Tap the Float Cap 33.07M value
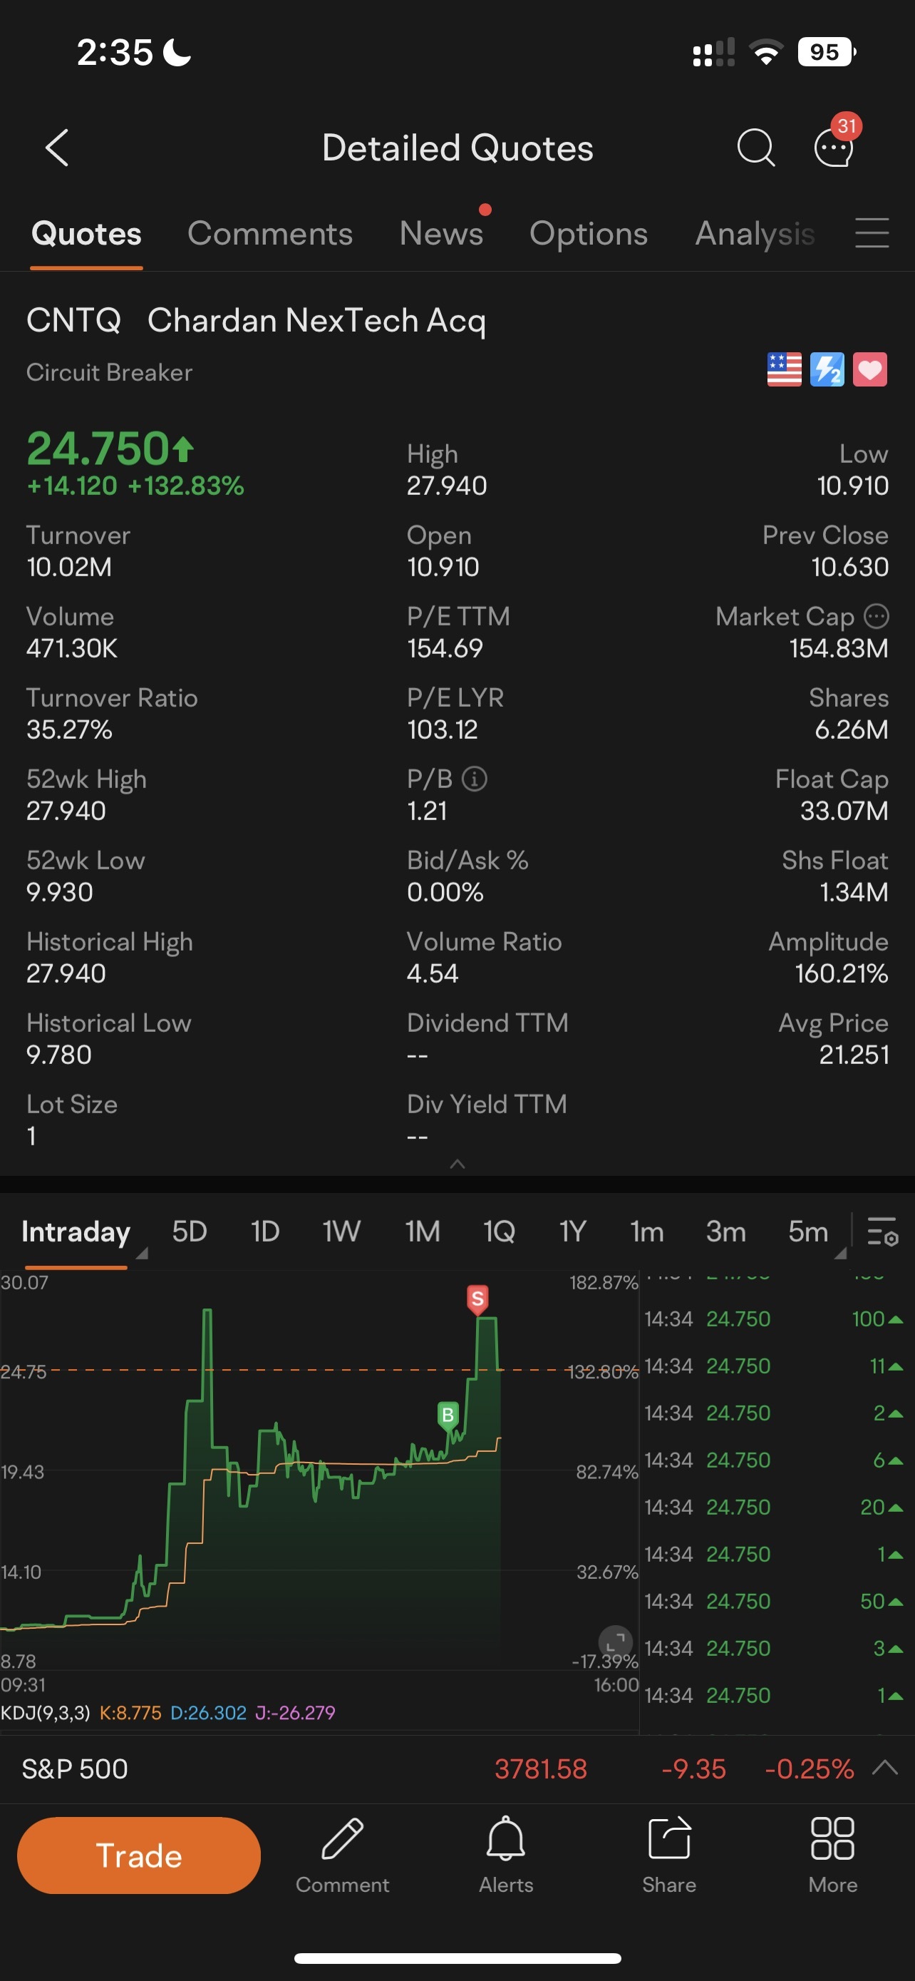Screen dimensions: 915x1981 pos(844,811)
